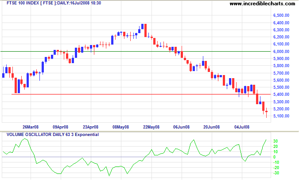Click the 04Jul08 date label

click(x=242, y=127)
